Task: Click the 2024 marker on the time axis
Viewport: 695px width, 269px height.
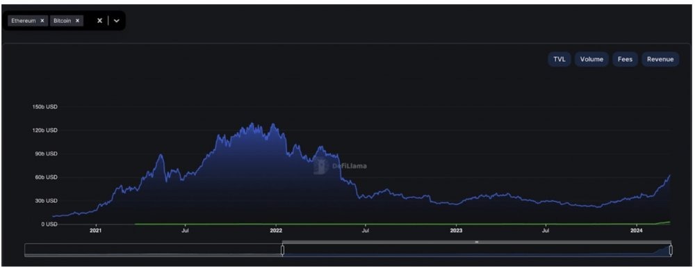Action: [x=637, y=231]
